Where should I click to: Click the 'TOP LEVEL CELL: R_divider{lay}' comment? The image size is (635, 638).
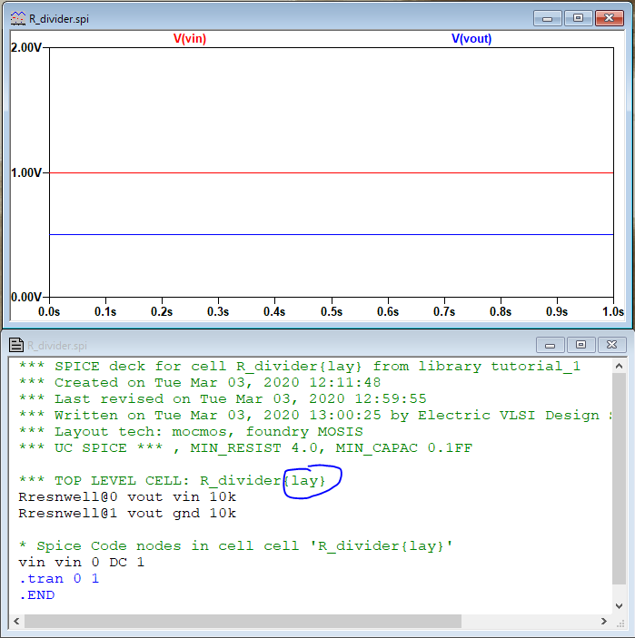pyautogui.click(x=173, y=481)
